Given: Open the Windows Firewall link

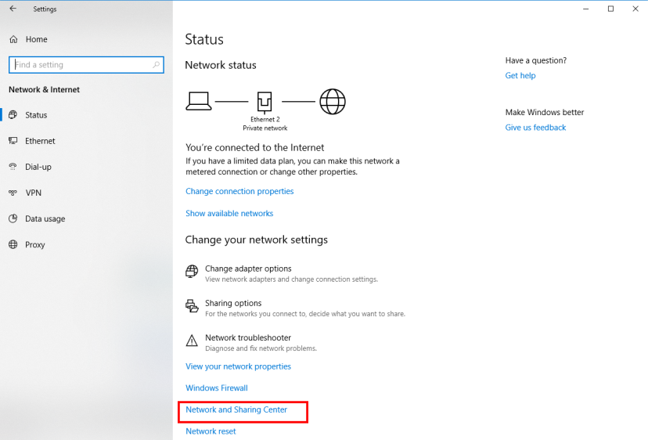Looking at the screenshot, I should coord(216,388).
